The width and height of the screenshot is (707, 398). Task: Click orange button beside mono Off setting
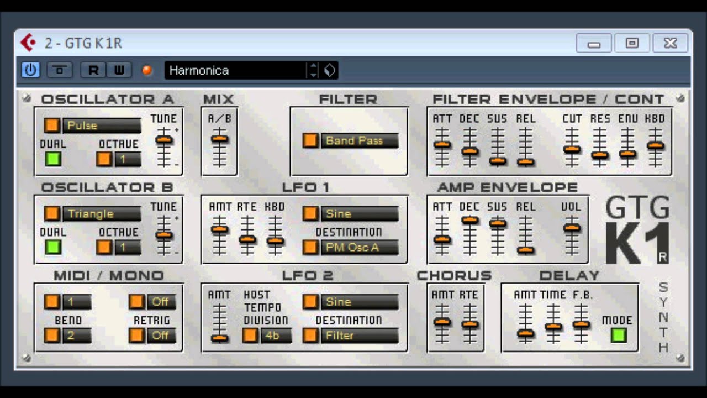point(136,302)
